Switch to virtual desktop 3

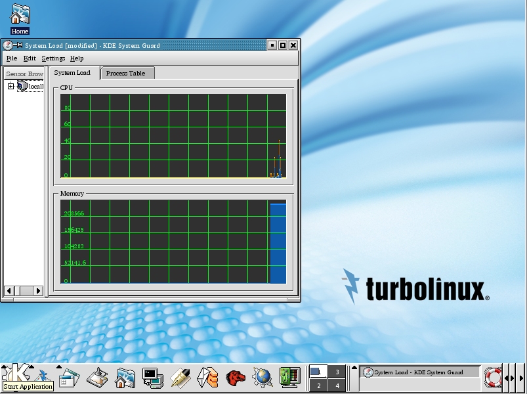(x=337, y=372)
